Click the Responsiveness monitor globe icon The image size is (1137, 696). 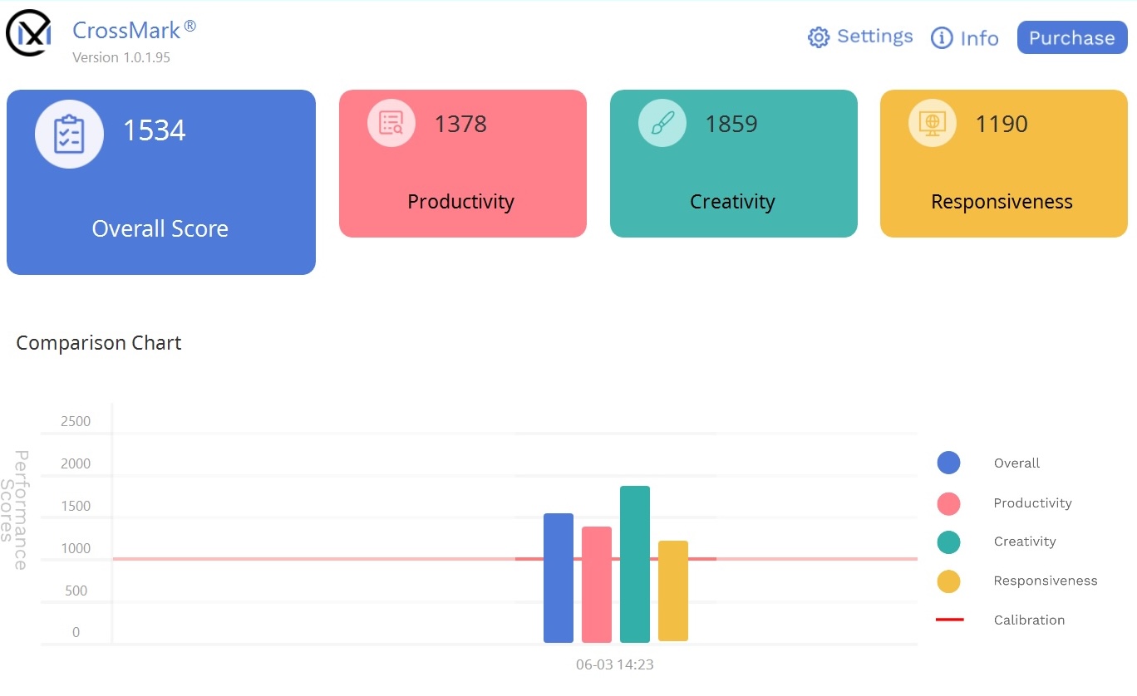933,124
